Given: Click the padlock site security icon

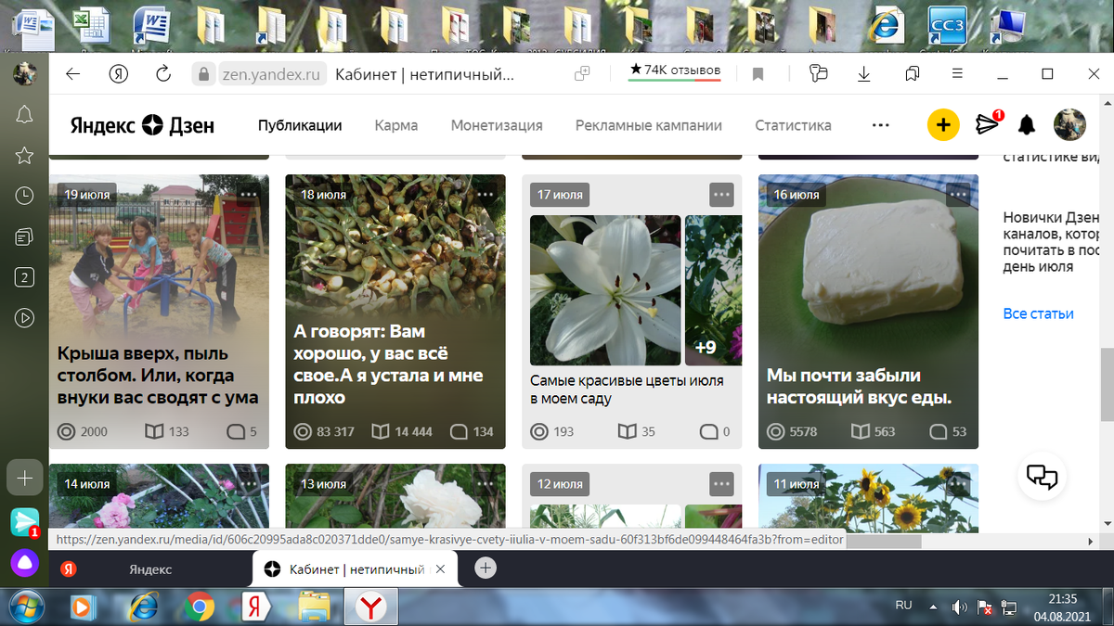Looking at the screenshot, I should [203, 74].
